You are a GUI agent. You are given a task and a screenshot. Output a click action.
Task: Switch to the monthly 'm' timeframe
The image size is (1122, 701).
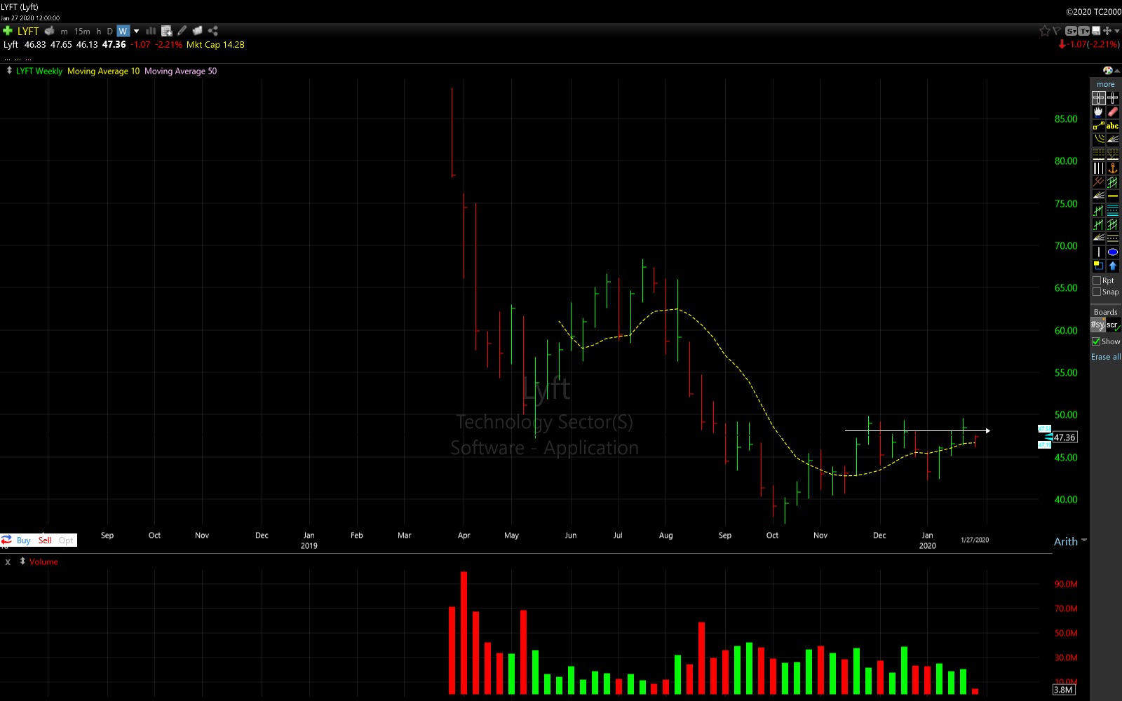(x=65, y=32)
